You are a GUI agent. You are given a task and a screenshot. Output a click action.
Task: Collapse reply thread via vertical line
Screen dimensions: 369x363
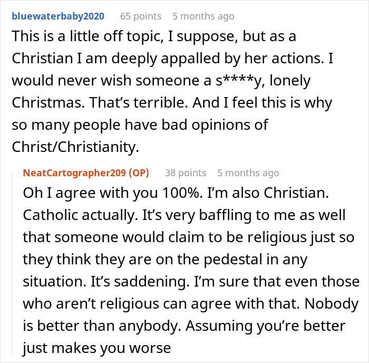click(12, 263)
